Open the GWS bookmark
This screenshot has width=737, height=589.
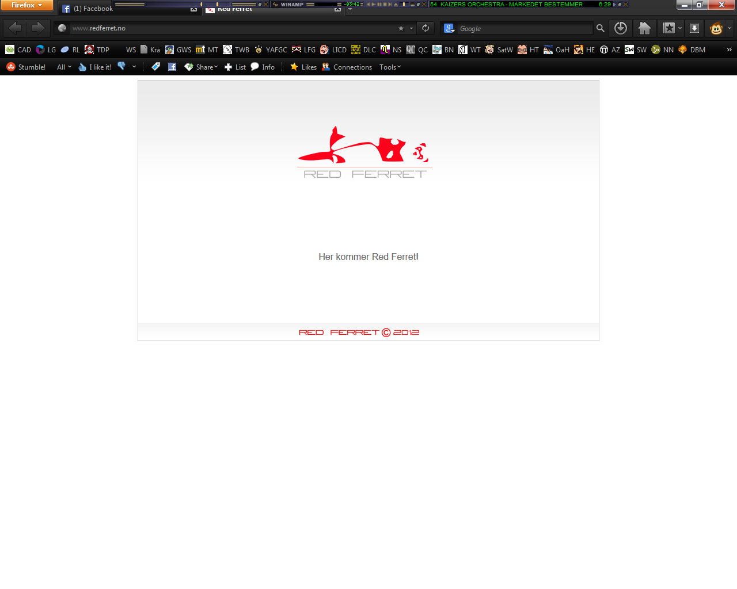click(x=178, y=50)
